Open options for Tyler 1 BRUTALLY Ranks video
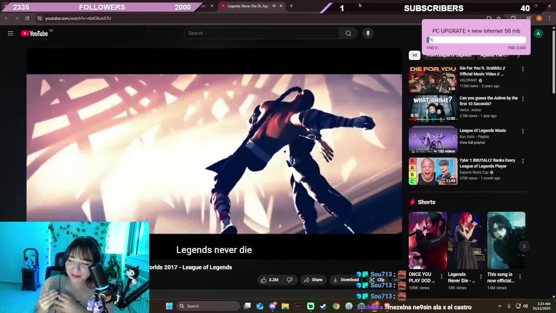 point(523,161)
